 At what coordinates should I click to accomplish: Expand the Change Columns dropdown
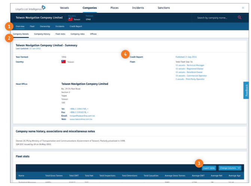pyautogui.click(x=230, y=168)
